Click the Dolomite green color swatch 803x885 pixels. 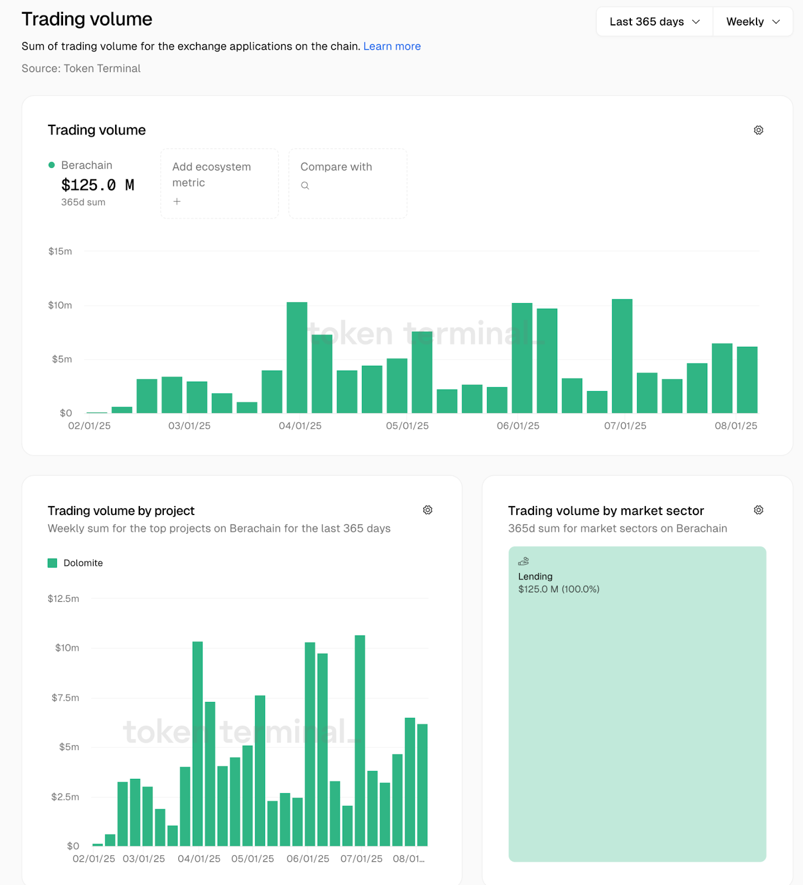pyautogui.click(x=53, y=563)
